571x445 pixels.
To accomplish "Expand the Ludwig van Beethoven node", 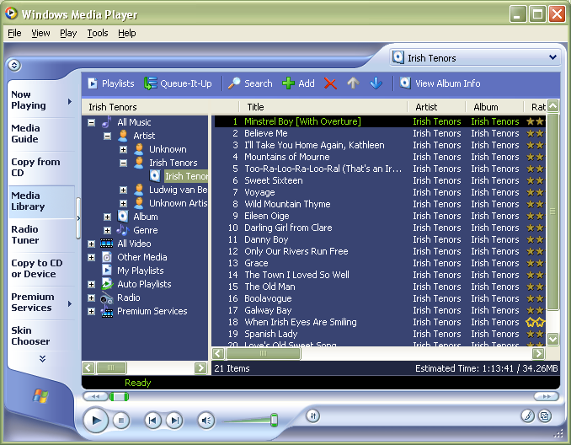I will pos(123,190).
